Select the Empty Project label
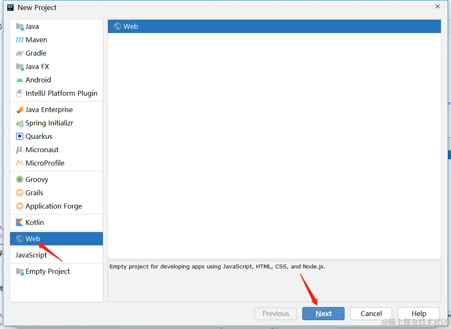 pyautogui.click(x=48, y=272)
